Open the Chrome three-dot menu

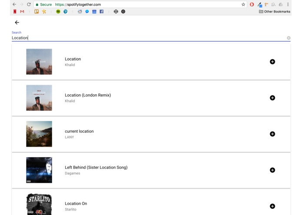288,4
